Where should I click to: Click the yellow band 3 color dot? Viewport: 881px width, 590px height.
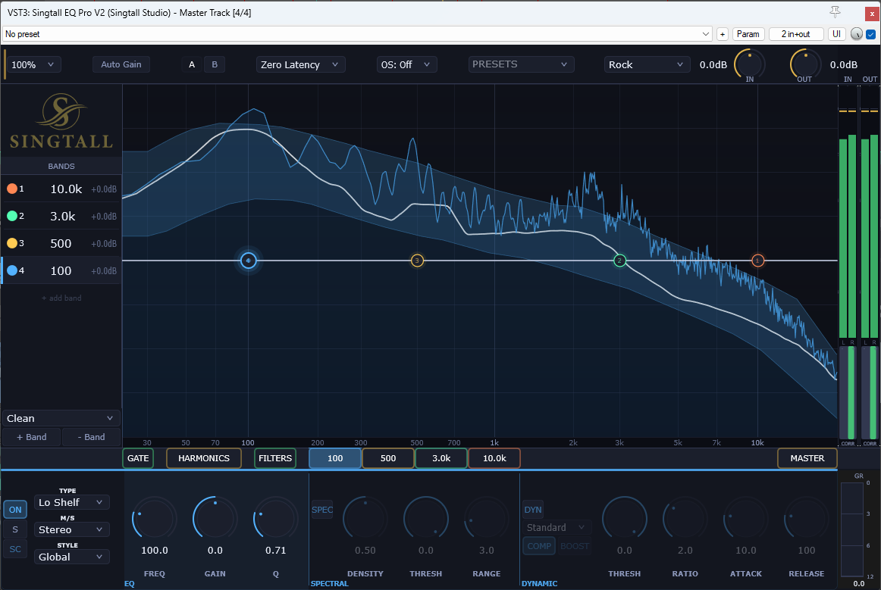pos(12,243)
